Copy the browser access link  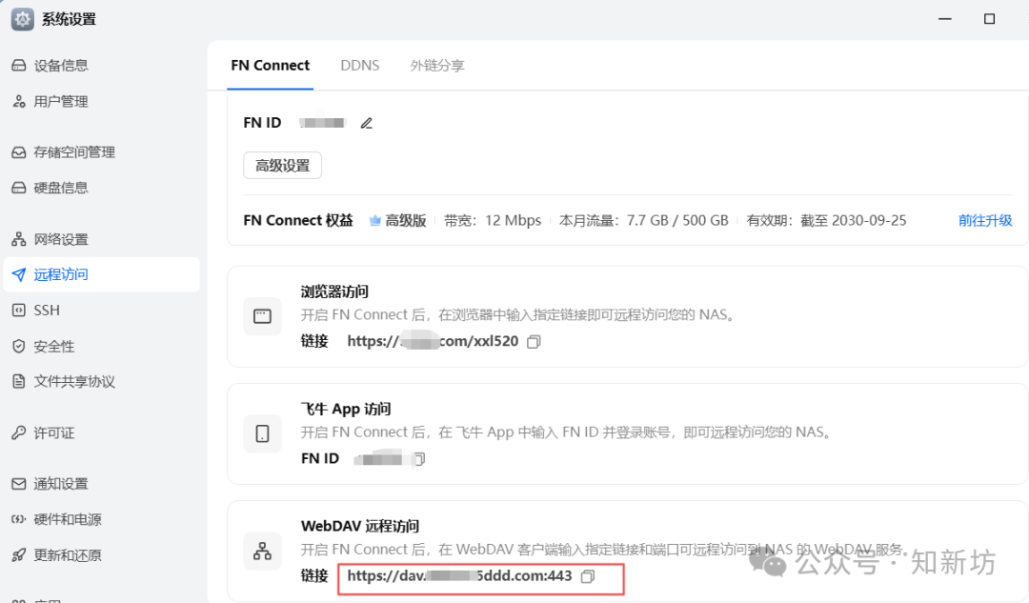pyautogui.click(x=534, y=341)
